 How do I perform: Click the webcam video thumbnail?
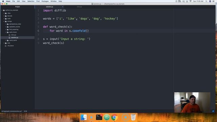point(192,102)
